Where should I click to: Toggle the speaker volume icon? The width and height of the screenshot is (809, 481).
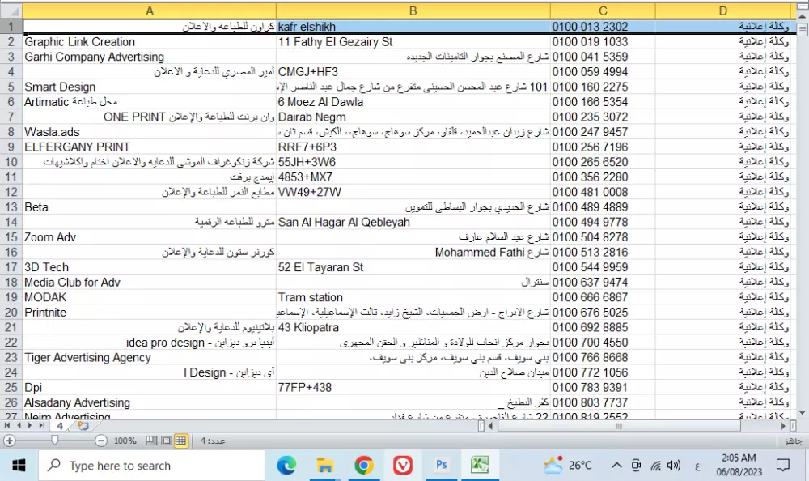click(673, 465)
